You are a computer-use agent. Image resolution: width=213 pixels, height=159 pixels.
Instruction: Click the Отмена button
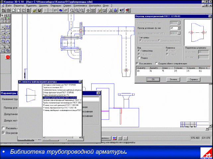[173, 79]
